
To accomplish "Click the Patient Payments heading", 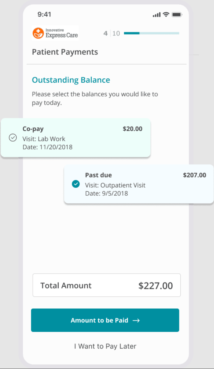I will tap(65, 52).
